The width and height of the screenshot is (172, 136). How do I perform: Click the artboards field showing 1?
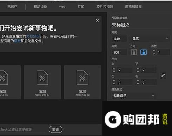tap(163, 52)
